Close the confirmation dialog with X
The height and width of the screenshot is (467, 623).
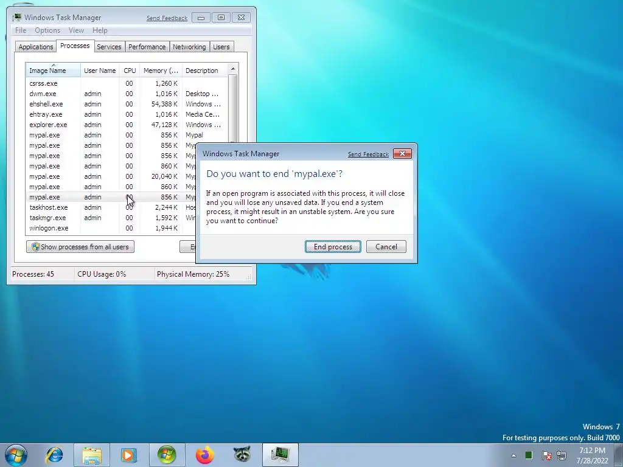coord(402,154)
